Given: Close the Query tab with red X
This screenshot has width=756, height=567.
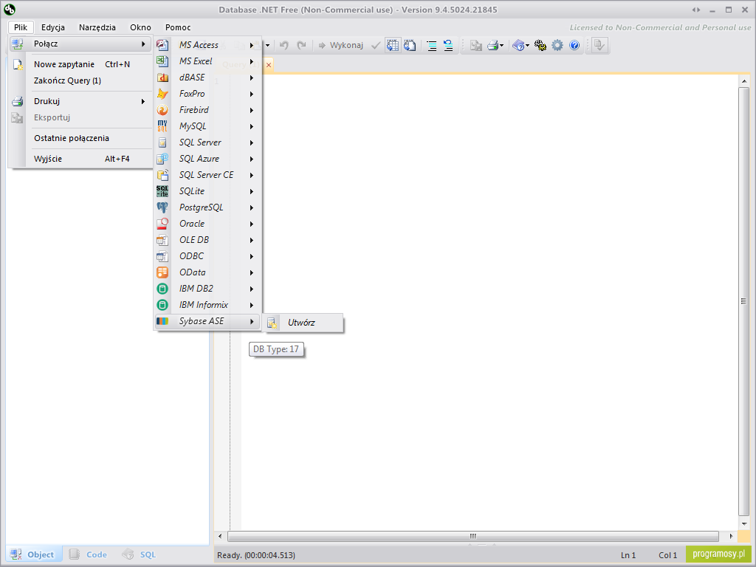Looking at the screenshot, I should 269,65.
